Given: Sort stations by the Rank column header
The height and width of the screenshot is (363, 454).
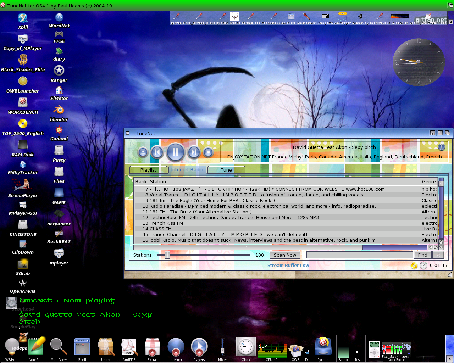Looking at the screenshot, I should click(141, 181).
